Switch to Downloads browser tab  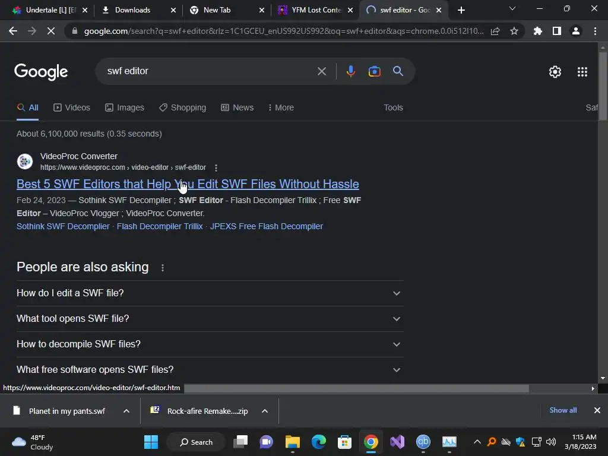tap(138, 10)
